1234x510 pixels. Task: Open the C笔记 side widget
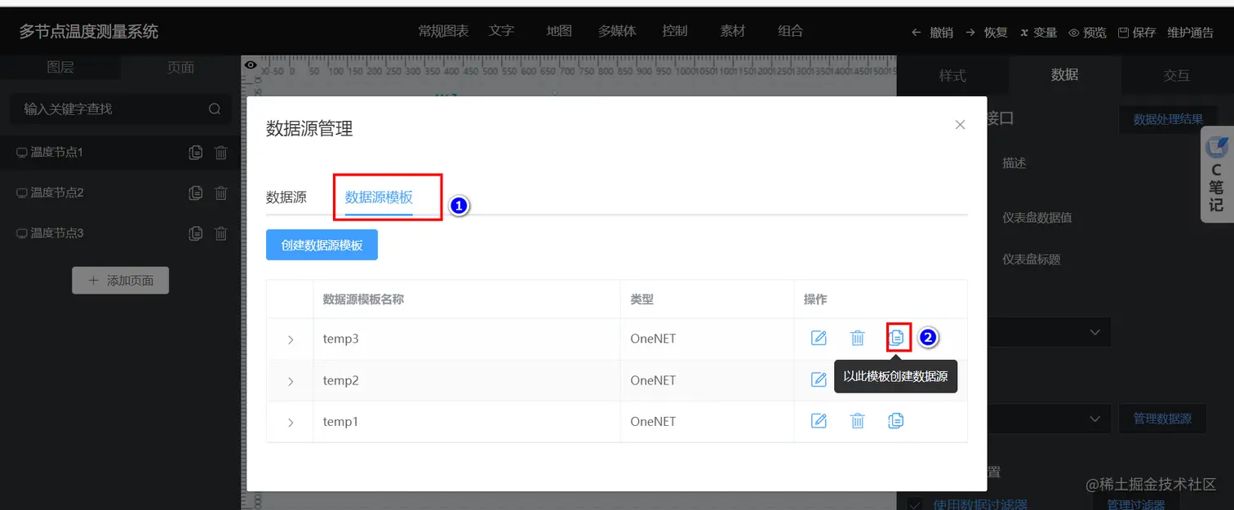[x=1217, y=174]
